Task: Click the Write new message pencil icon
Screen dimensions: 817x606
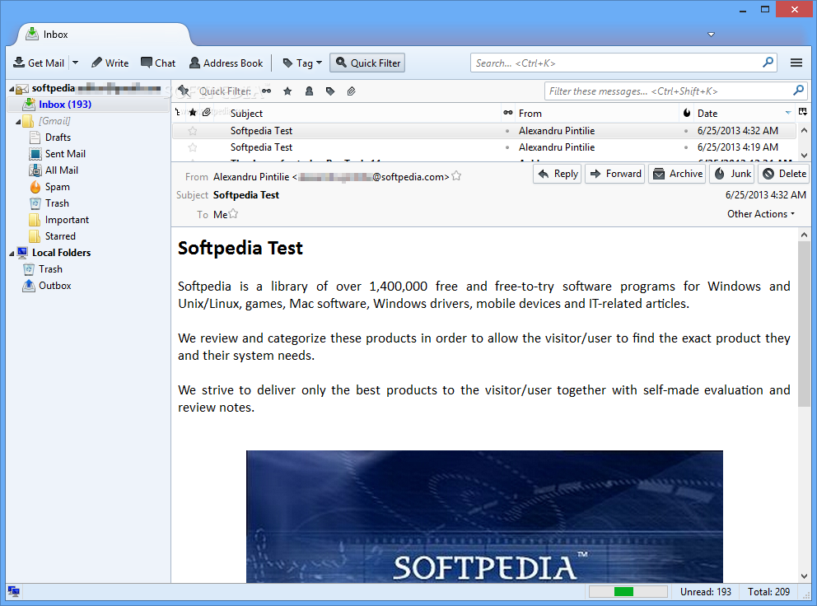Action: tap(96, 63)
